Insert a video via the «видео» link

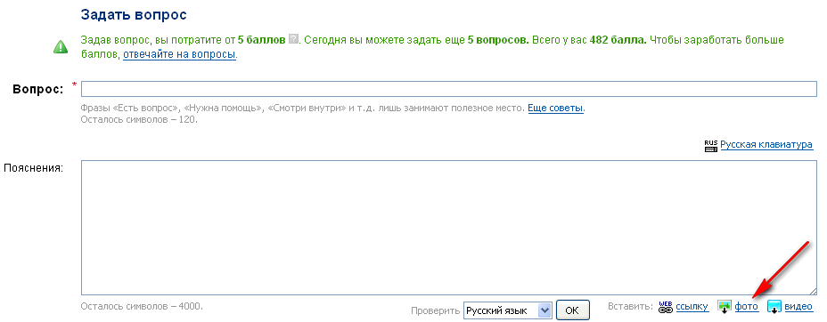click(x=798, y=307)
